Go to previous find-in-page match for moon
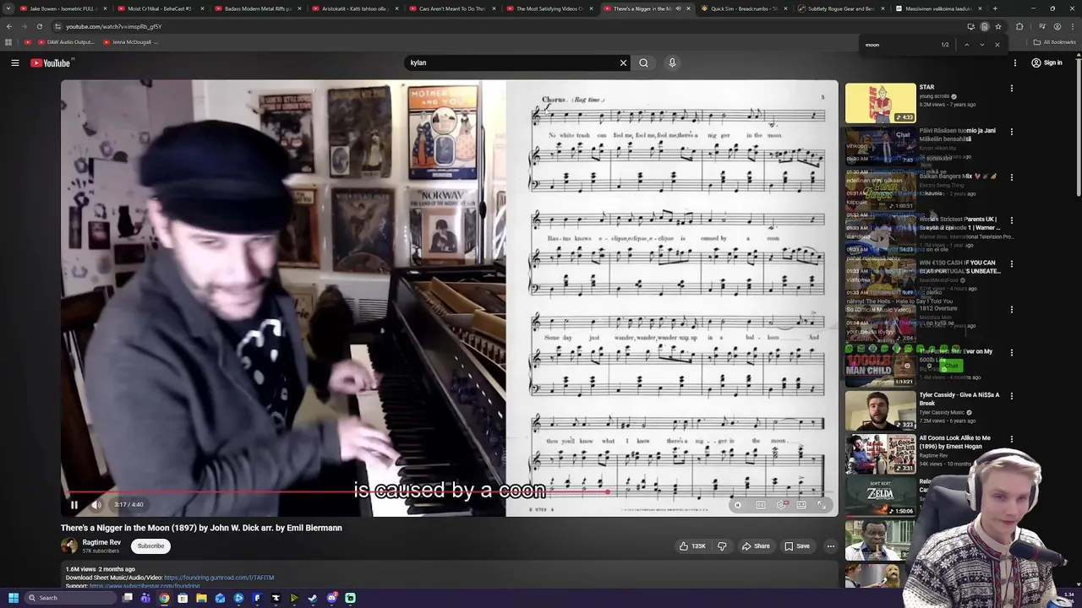 point(966,45)
